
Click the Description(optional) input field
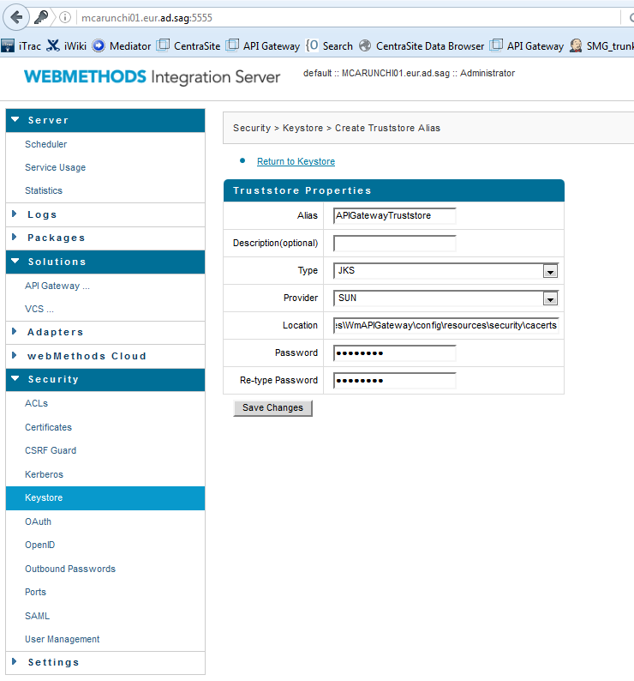(x=394, y=244)
